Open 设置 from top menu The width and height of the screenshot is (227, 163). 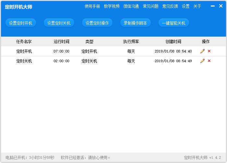point(185,6)
